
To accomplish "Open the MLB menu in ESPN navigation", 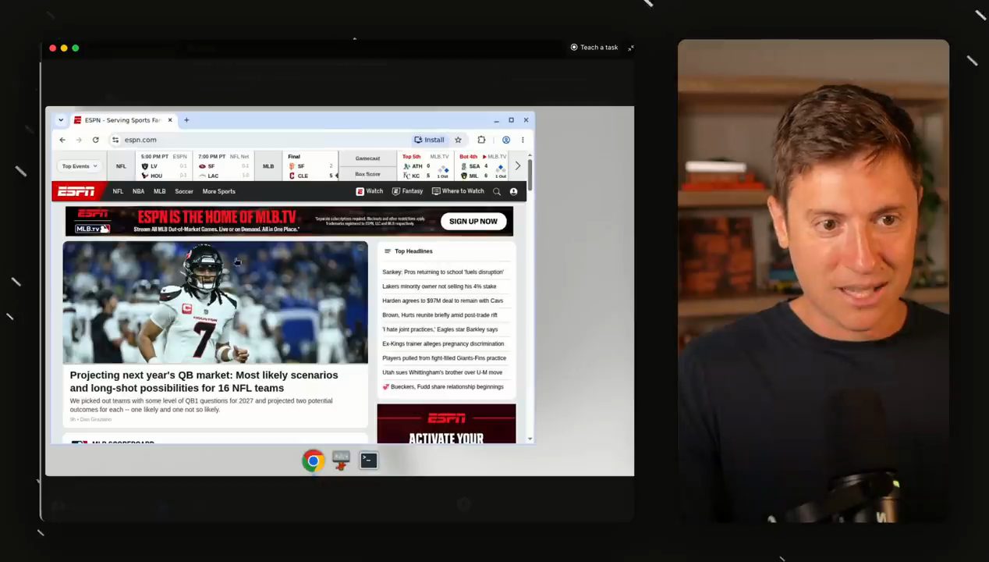I will pos(159,191).
